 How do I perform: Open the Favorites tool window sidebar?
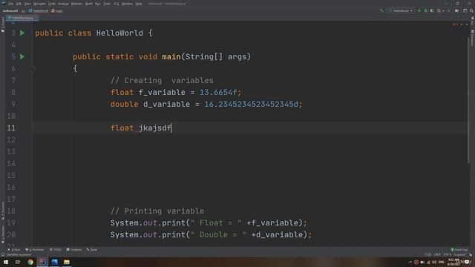click(3, 234)
